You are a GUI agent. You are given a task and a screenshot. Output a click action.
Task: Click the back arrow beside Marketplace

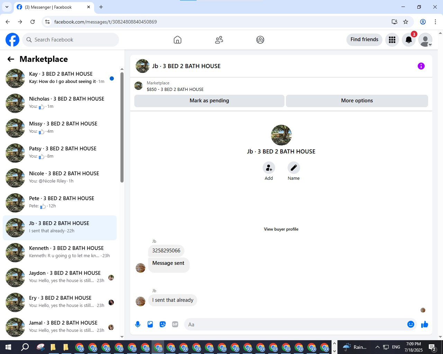click(11, 59)
